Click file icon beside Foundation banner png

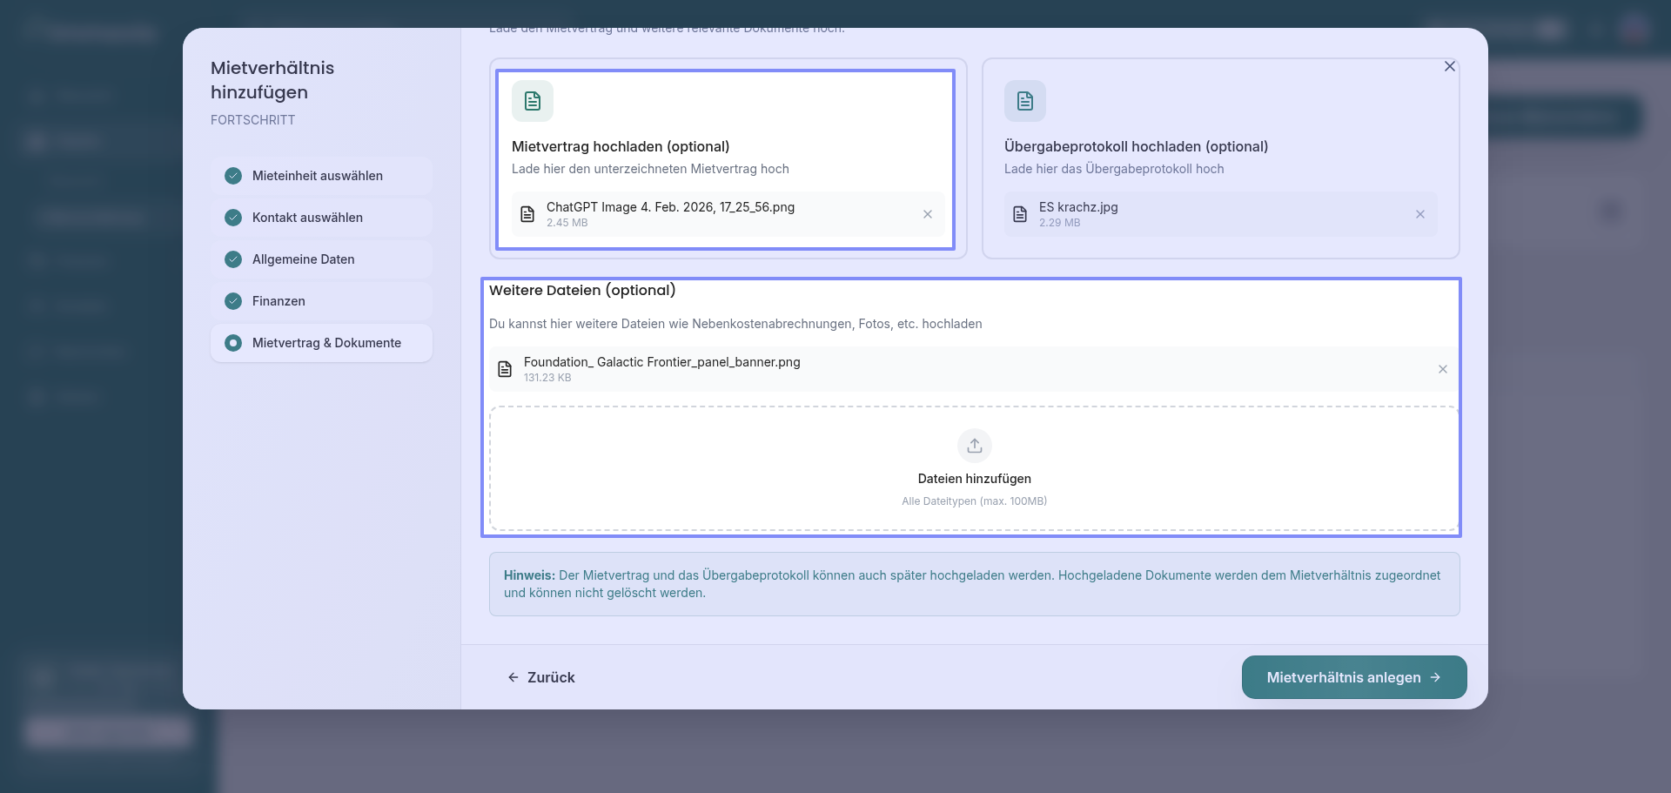(x=505, y=369)
